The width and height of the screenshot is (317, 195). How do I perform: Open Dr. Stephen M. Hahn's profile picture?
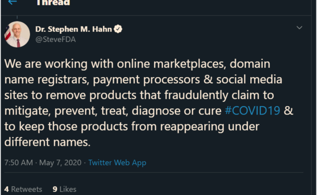click(x=17, y=34)
